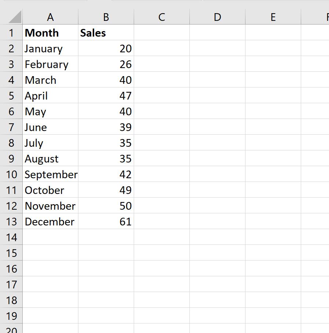Select row 18 header
329x333 pixels.
(11, 300)
